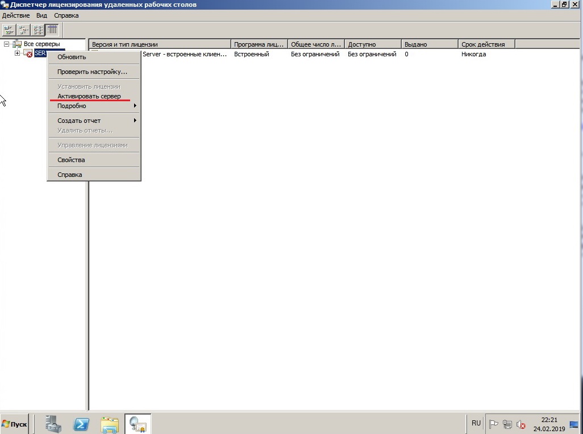Open Server Manager from the taskbar

click(x=54, y=424)
